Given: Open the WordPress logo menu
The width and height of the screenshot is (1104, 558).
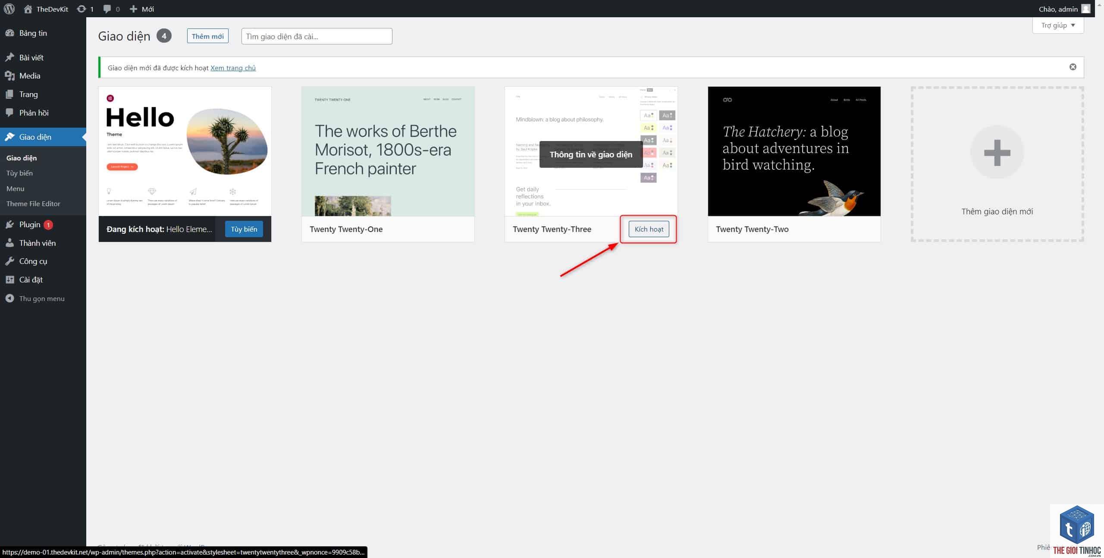Looking at the screenshot, I should coord(9,9).
